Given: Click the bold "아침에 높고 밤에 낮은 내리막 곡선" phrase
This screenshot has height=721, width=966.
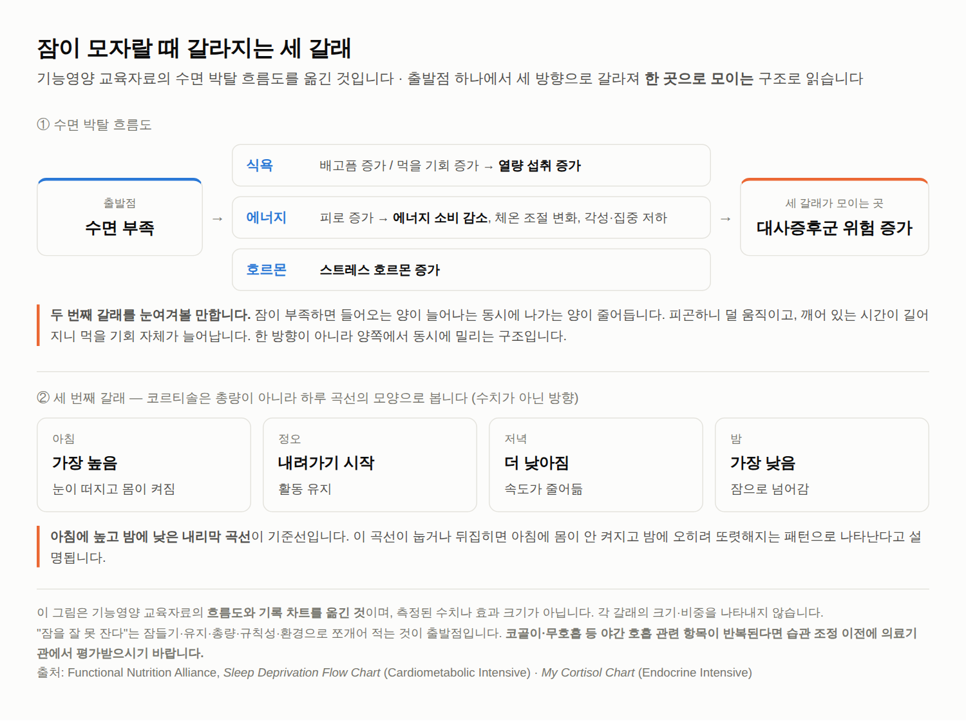Looking at the screenshot, I should (151, 536).
